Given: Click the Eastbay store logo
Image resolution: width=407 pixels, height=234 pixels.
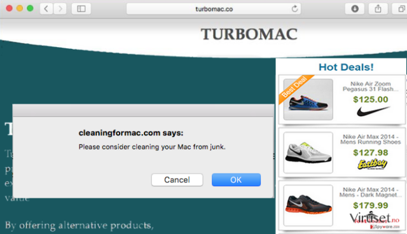Looking at the screenshot, I should [x=372, y=164].
